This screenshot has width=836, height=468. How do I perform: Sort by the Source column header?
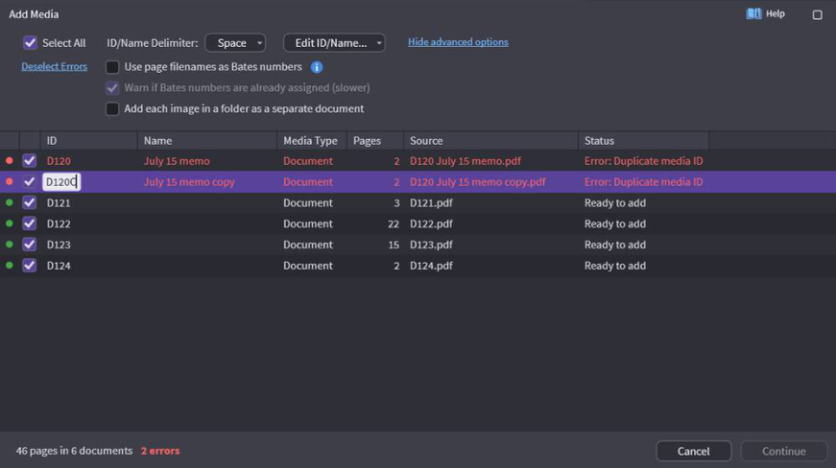(x=491, y=141)
